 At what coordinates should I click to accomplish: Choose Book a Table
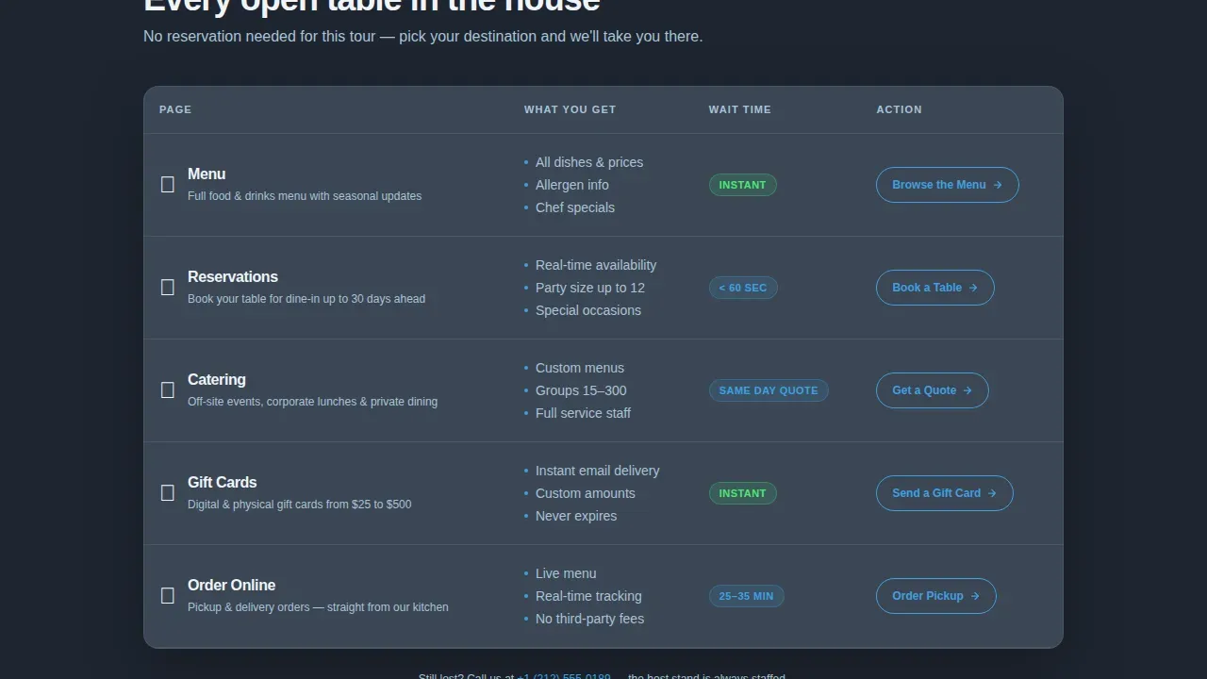point(935,288)
